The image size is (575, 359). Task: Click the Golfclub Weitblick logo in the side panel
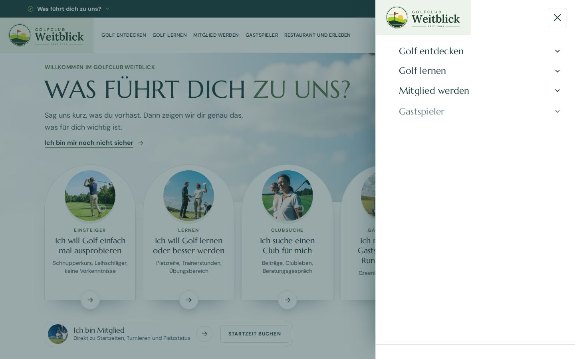click(423, 18)
